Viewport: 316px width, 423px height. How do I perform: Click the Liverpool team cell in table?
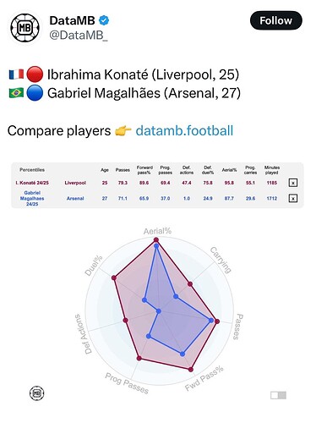click(75, 183)
